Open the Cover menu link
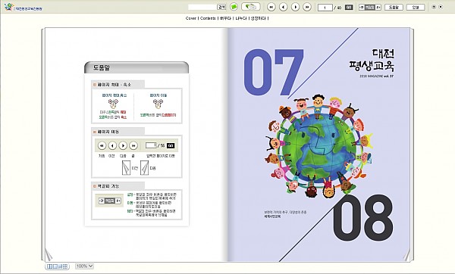455x274 pixels. point(191,18)
